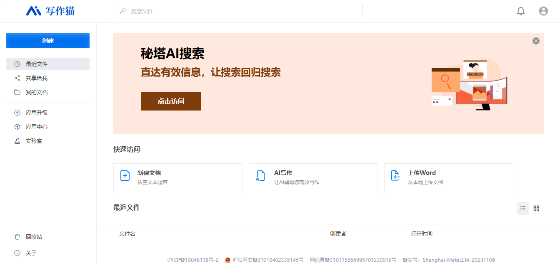This screenshot has width=560, height=263.
Task: Switch recent files to grid view
Action: pyautogui.click(x=536, y=208)
